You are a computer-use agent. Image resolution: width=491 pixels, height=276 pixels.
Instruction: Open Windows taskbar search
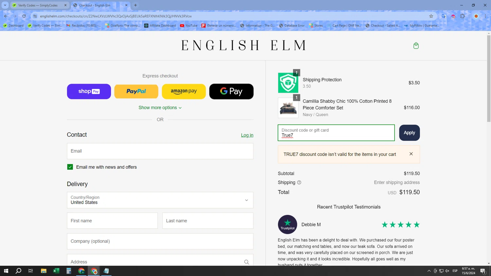point(18,271)
